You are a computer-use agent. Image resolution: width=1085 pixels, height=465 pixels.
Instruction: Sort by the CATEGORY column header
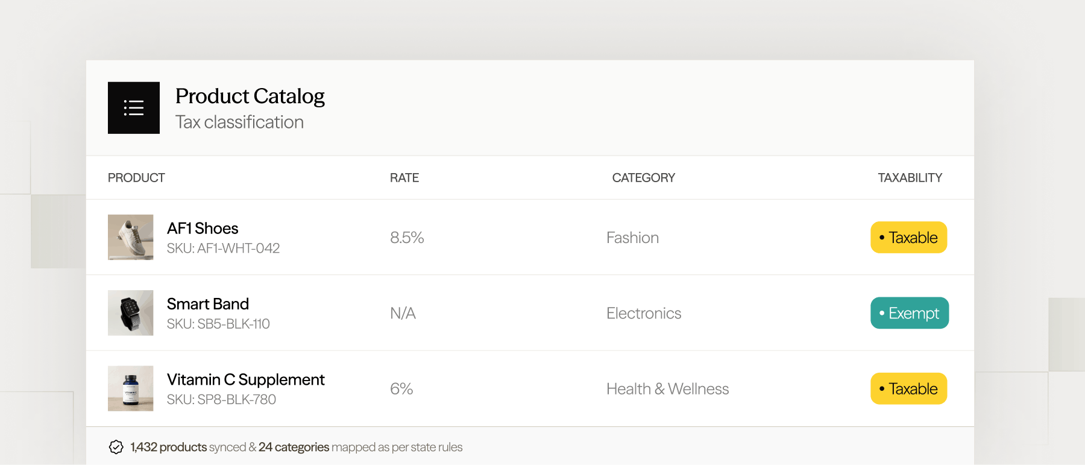click(x=644, y=178)
